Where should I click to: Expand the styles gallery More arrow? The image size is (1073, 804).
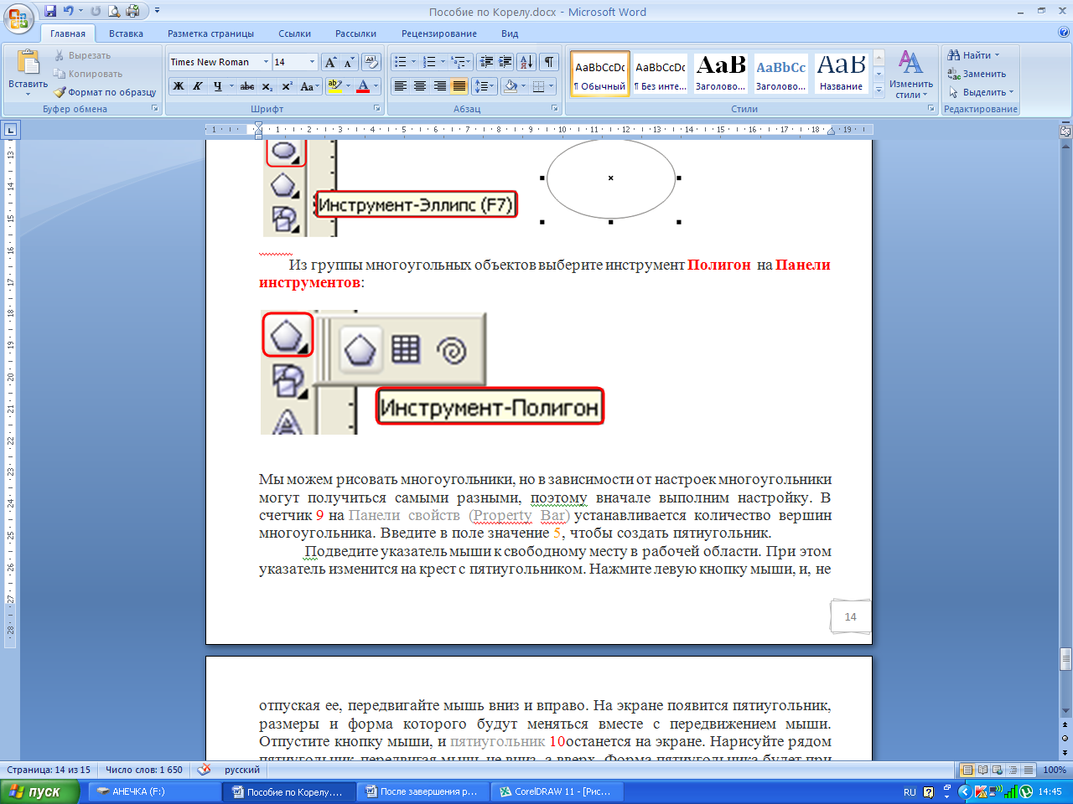coord(879,91)
